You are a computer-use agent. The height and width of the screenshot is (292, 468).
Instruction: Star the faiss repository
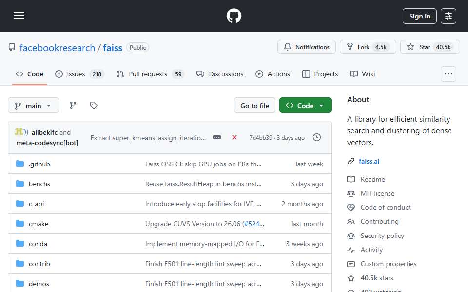(430, 47)
